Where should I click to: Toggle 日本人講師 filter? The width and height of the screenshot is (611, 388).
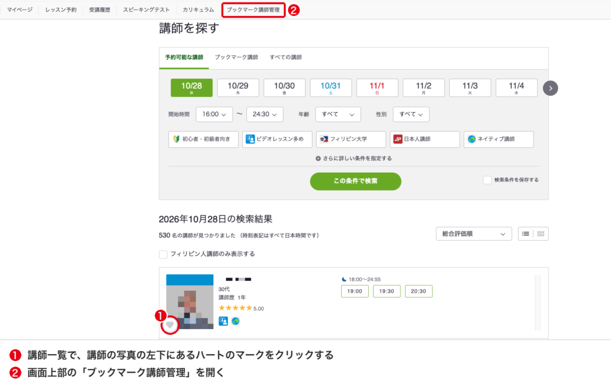click(425, 139)
